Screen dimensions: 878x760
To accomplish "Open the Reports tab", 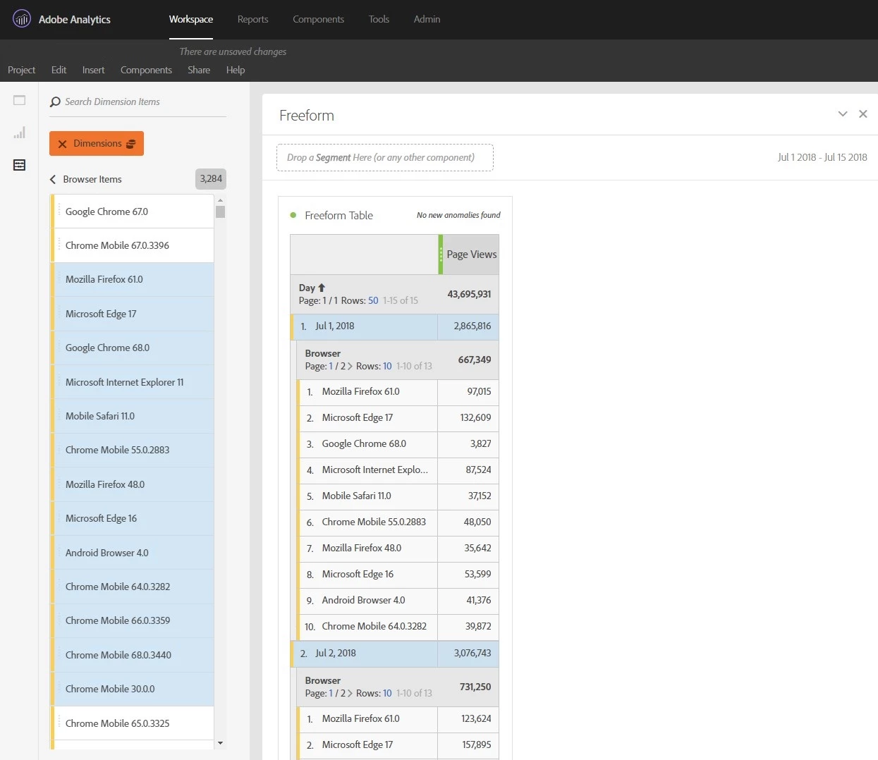I will (x=252, y=19).
